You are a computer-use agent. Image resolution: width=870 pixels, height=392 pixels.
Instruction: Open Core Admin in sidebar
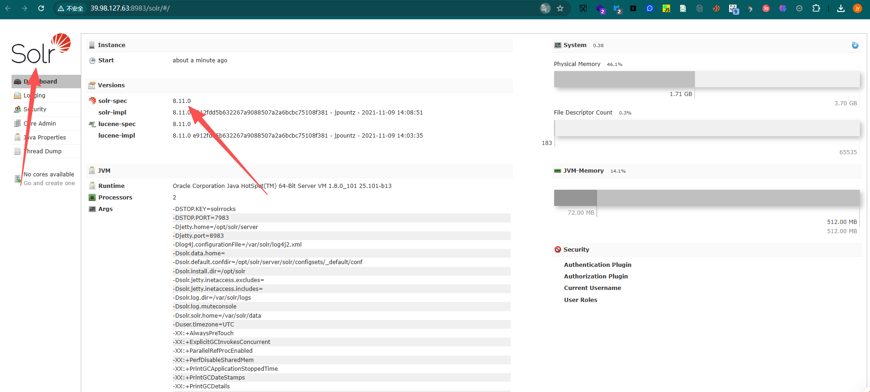click(x=40, y=123)
